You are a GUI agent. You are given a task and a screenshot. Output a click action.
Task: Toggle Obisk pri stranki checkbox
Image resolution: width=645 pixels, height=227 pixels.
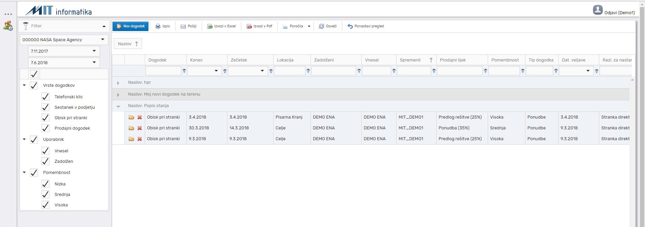[45, 118]
